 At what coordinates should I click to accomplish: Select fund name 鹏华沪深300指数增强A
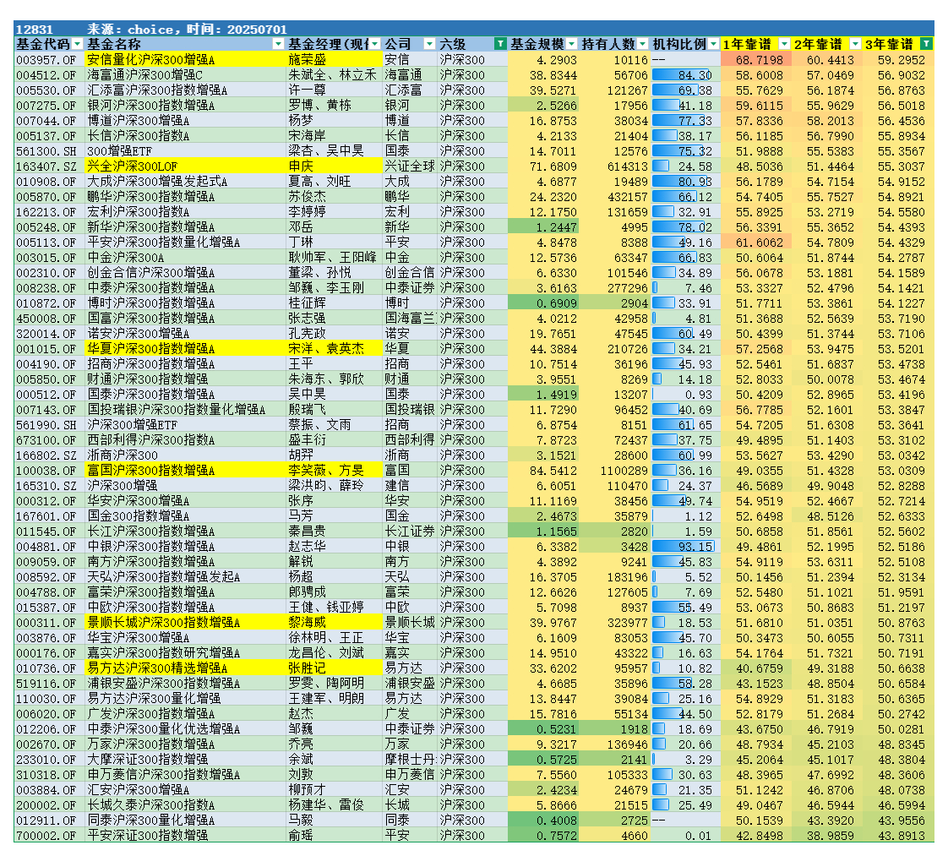point(185,197)
